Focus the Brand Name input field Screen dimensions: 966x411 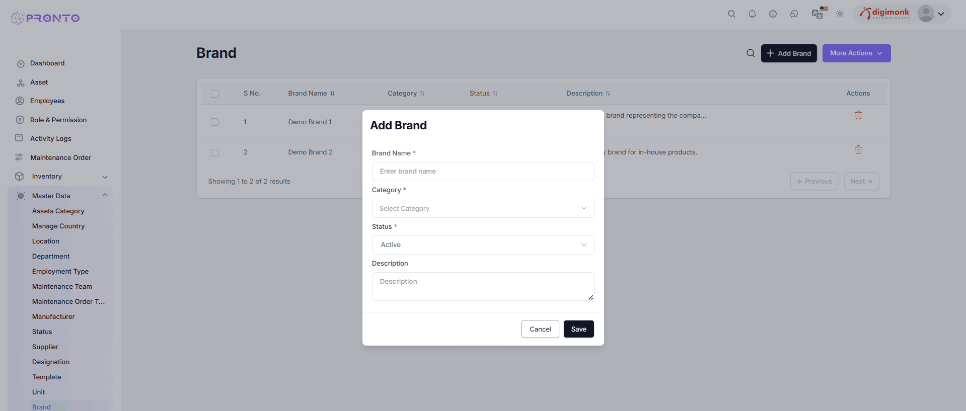pyautogui.click(x=483, y=172)
